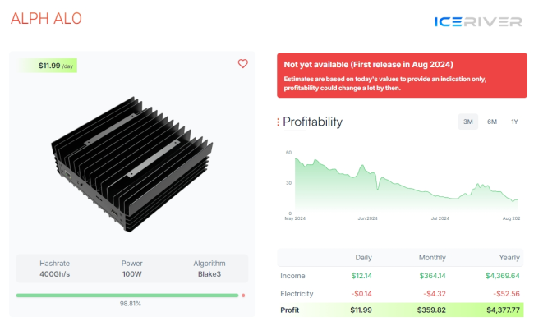Image resolution: width=534 pixels, height=321 pixels.
Task: Click the Yearly column header
Action: (x=509, y=258)
